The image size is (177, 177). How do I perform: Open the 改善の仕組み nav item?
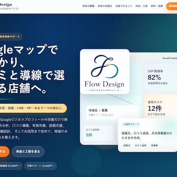105,6
